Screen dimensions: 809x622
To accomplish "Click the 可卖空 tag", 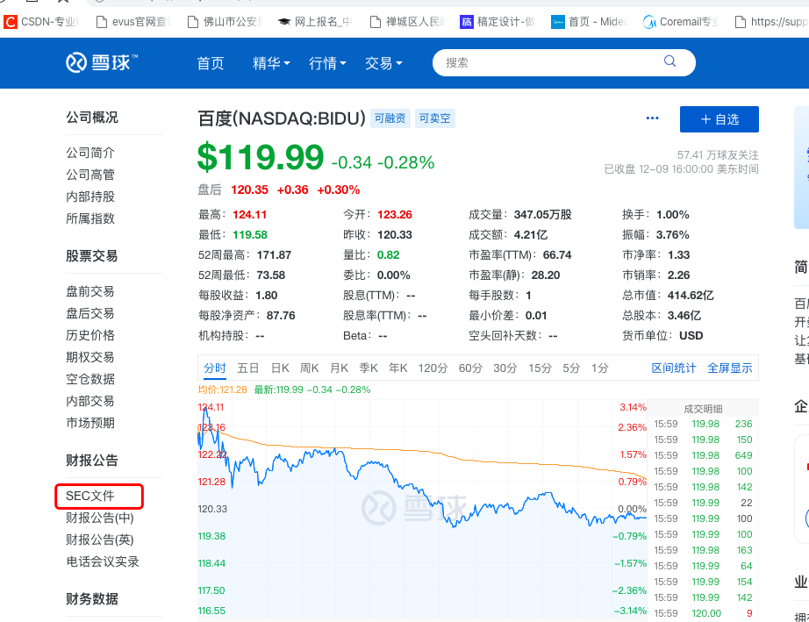I will [x=435, y=118].
